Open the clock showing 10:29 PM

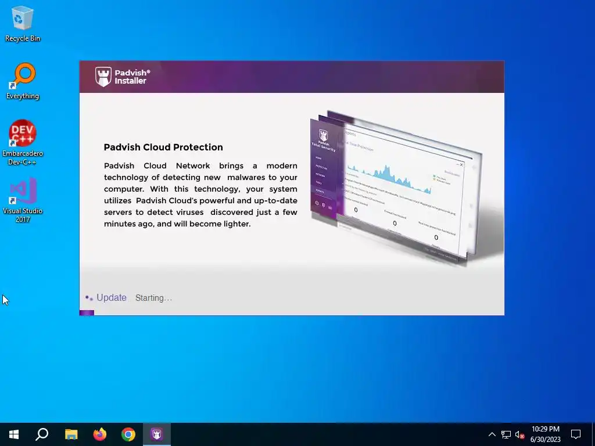[x=545, y=434]
